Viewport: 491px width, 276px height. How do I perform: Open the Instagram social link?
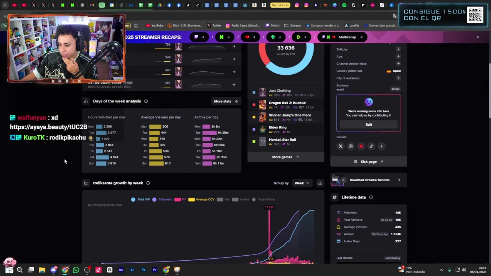tap(351, 146)
